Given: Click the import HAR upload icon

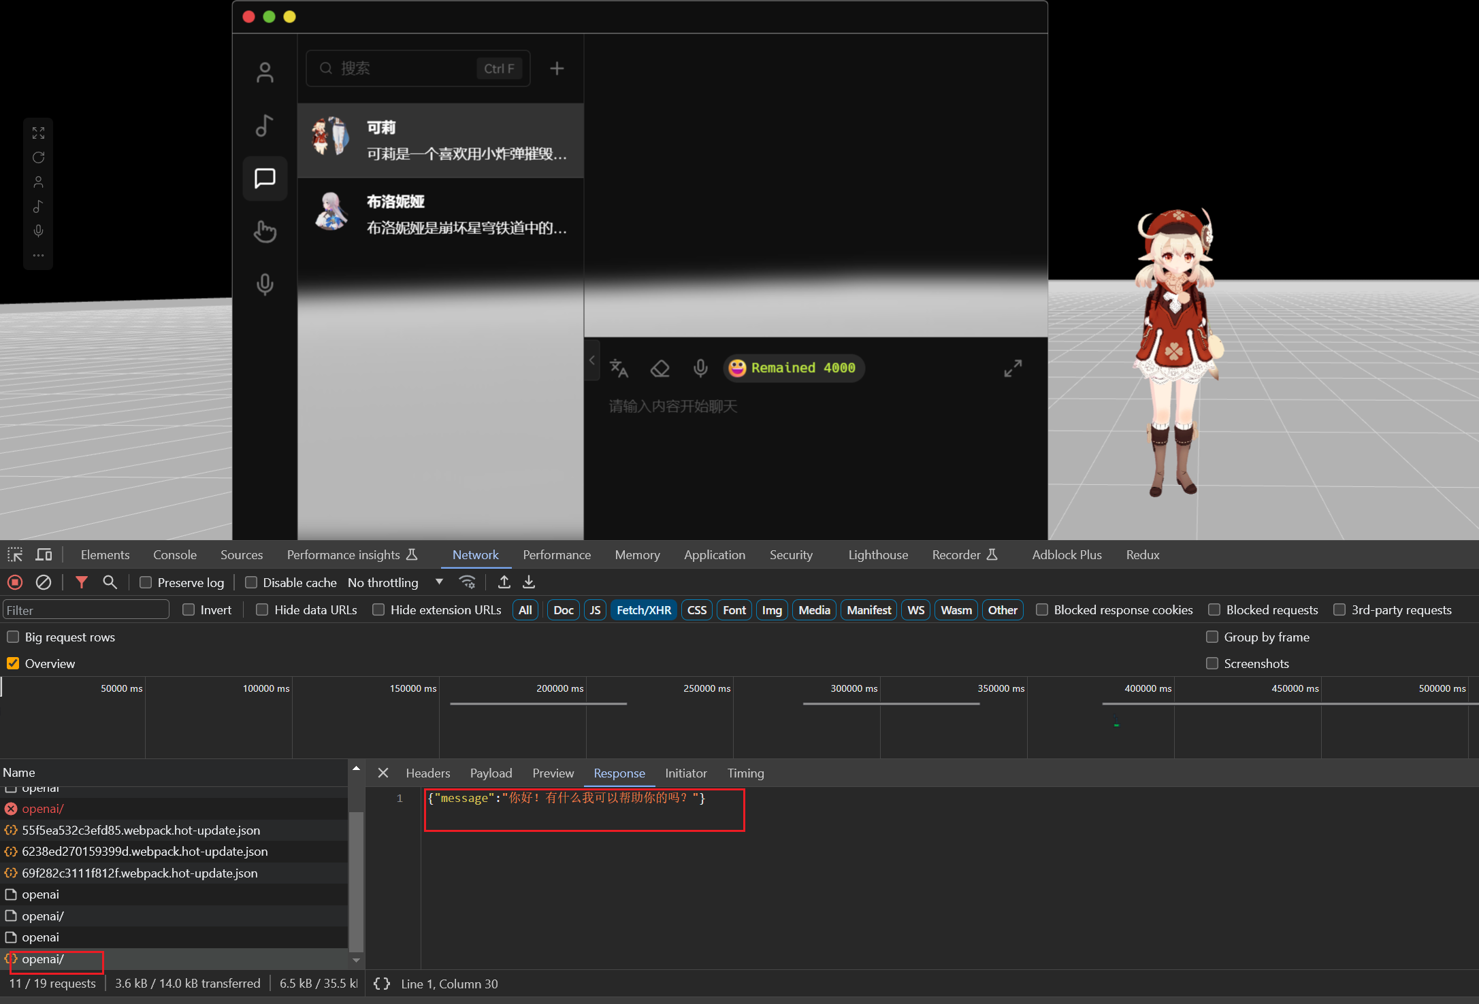Looking at the screenshot, I should click(x=504, y=582).
